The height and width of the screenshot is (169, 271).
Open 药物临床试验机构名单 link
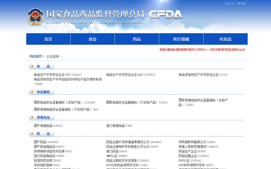pyautogui.click(x=53, y=151)
